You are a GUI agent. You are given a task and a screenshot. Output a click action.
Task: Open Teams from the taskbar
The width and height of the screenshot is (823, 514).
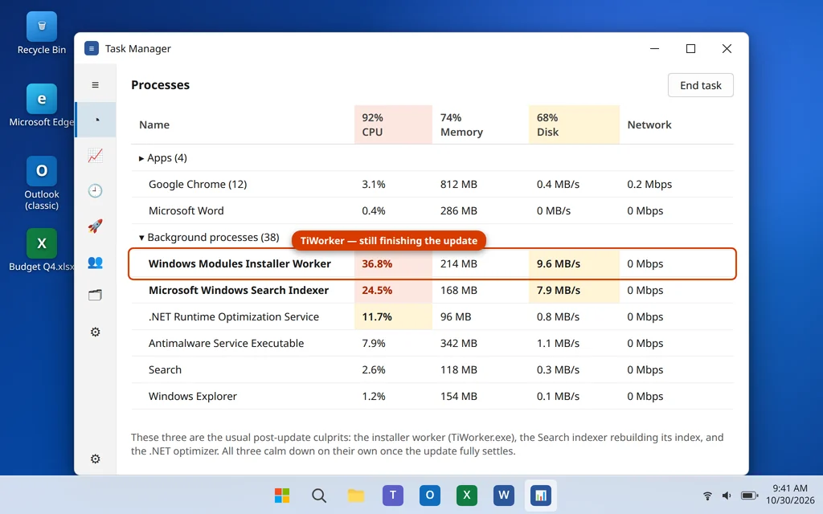pos(392,495)
